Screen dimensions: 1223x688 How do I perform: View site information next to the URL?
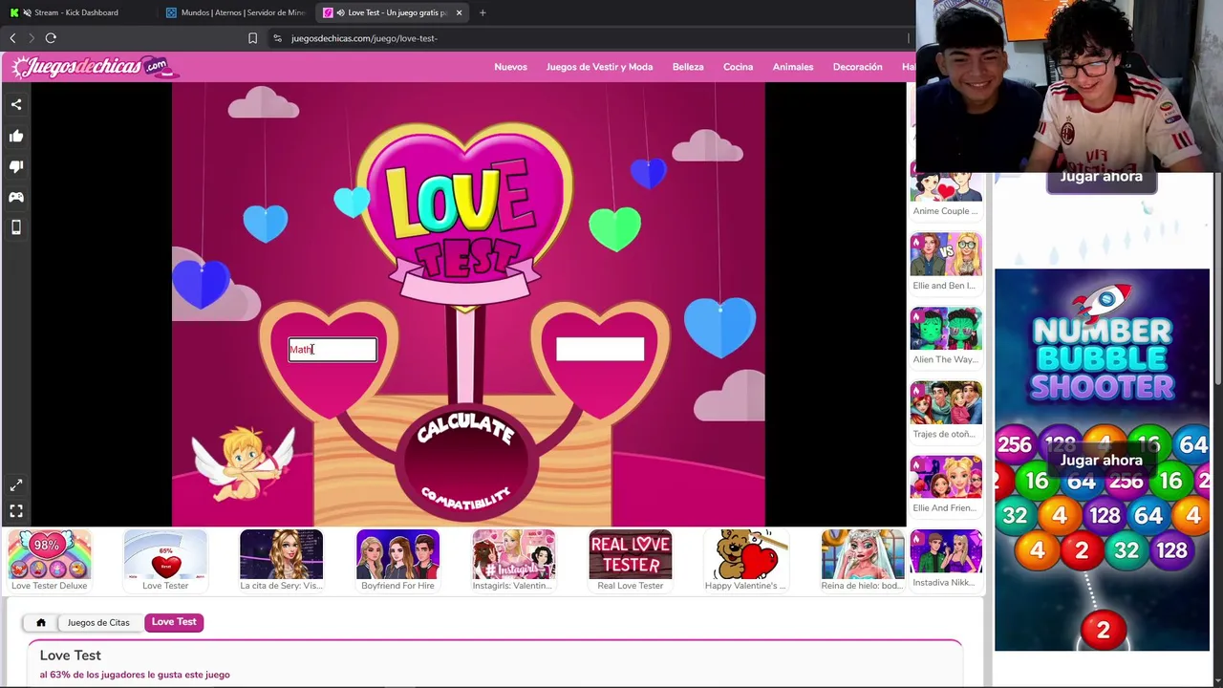click(277, 38)
